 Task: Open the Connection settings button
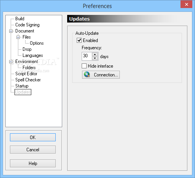tap(101, 75)
